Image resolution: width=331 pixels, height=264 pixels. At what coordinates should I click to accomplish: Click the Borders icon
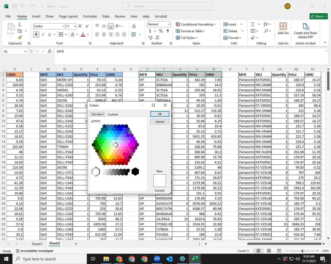61,34
